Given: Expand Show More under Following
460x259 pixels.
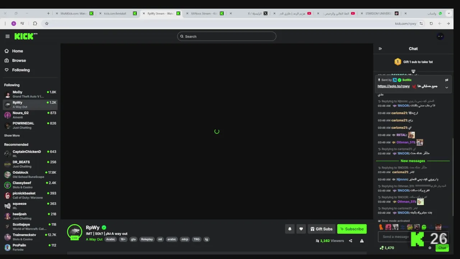Looking at the screenshot, I should click(12, 136).
